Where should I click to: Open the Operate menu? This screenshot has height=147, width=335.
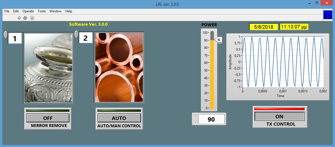28,11
